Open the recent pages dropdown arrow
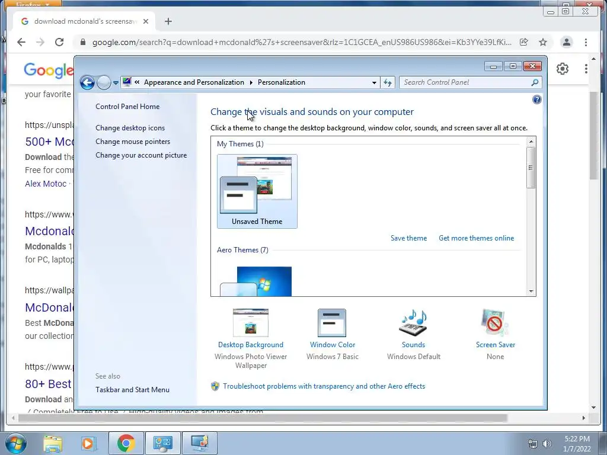 click(x=116, y=82)
